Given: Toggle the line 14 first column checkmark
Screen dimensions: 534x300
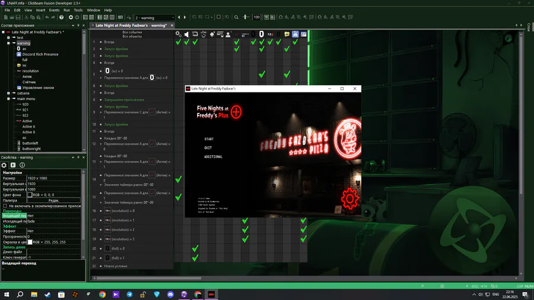Looking at the screenshot, I should (178, 179).
